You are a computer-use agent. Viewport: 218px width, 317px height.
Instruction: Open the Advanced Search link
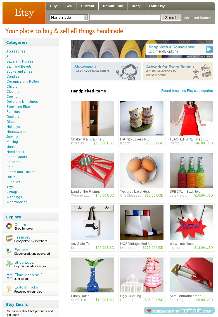pos(197,18)
